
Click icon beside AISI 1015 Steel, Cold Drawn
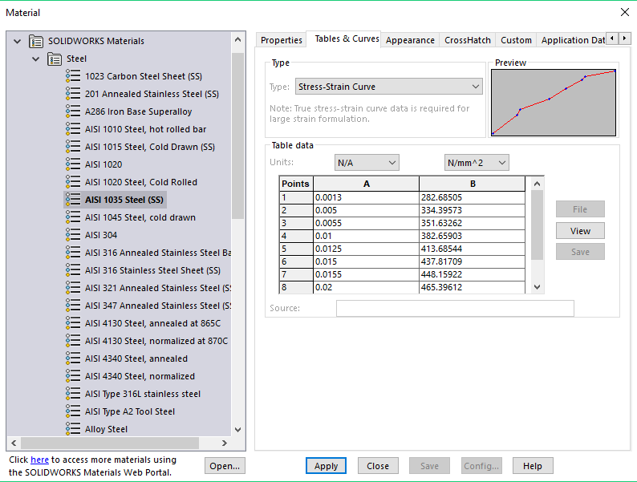coord(73,147)
